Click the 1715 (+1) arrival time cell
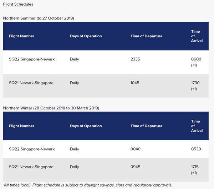Image resolution: width=214 pixels, height=189 pixels. point(195,169)
